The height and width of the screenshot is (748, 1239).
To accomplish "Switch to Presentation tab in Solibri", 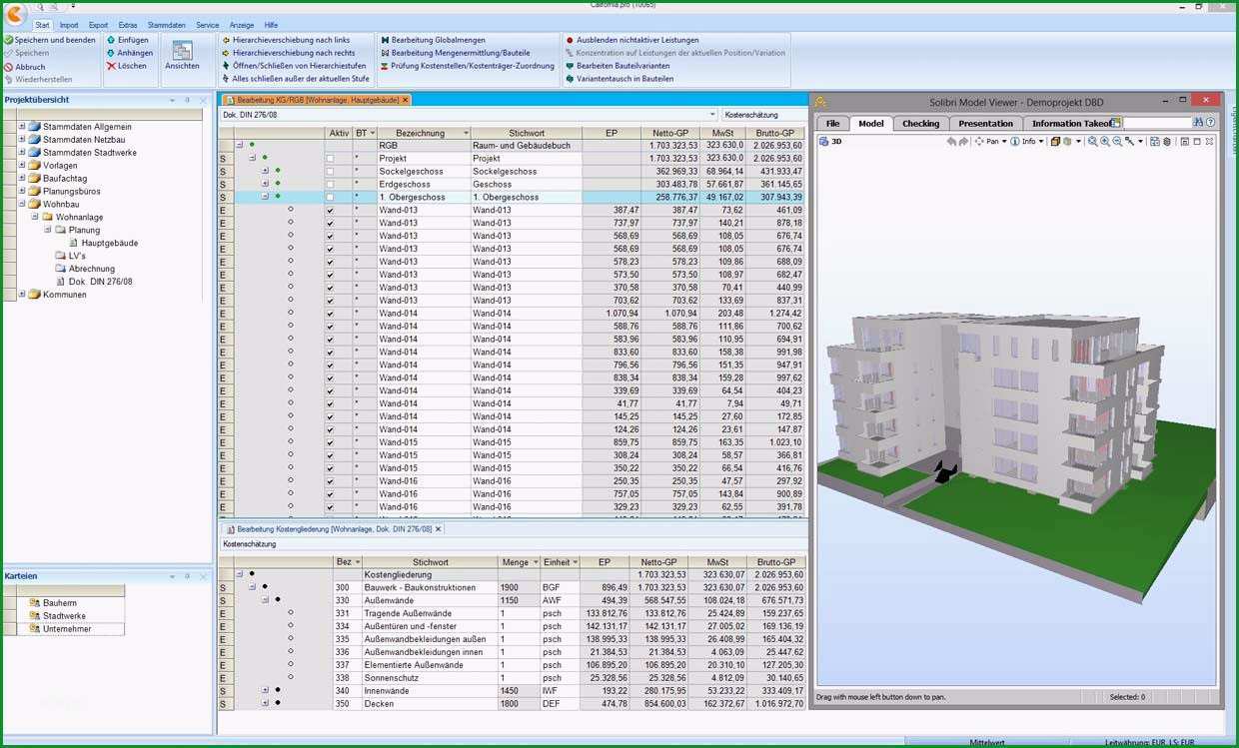I will point(985,123).
